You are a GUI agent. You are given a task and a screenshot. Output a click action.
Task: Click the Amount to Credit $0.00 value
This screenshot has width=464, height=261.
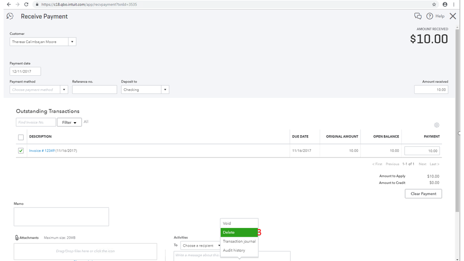(x=434, y=183)
